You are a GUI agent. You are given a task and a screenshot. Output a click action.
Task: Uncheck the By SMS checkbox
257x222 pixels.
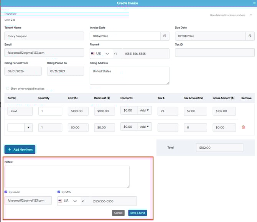[x=59, y=192]
